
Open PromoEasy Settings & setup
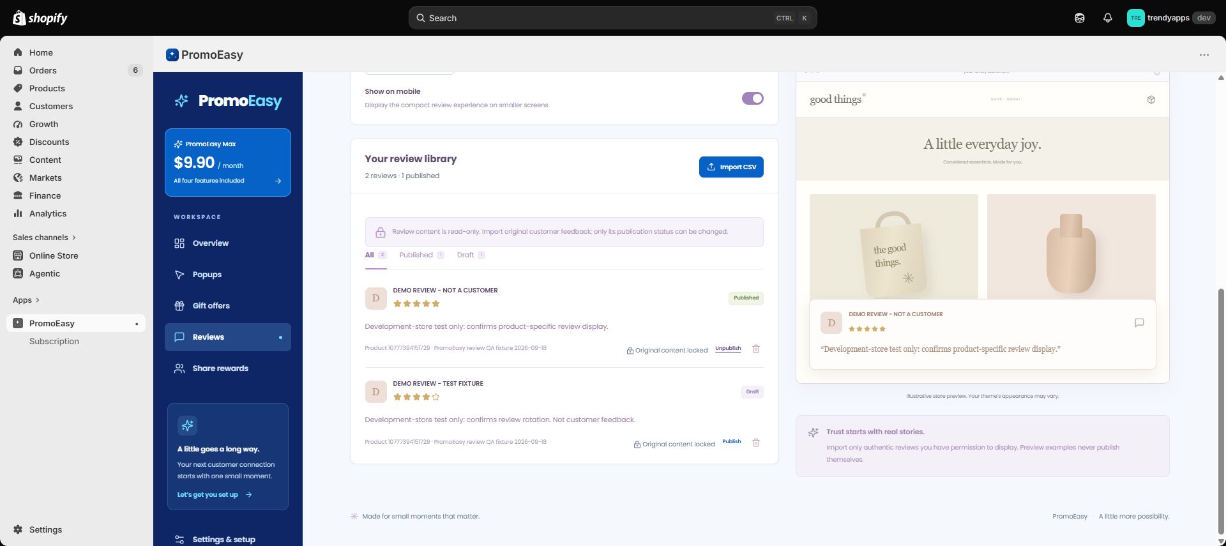[228, 540]
